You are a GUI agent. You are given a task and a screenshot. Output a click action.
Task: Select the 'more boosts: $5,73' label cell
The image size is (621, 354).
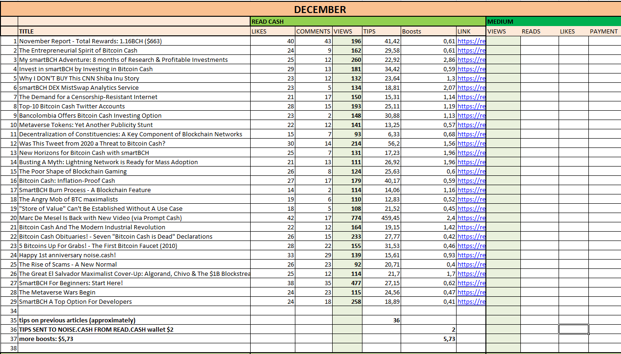(134, 339)
